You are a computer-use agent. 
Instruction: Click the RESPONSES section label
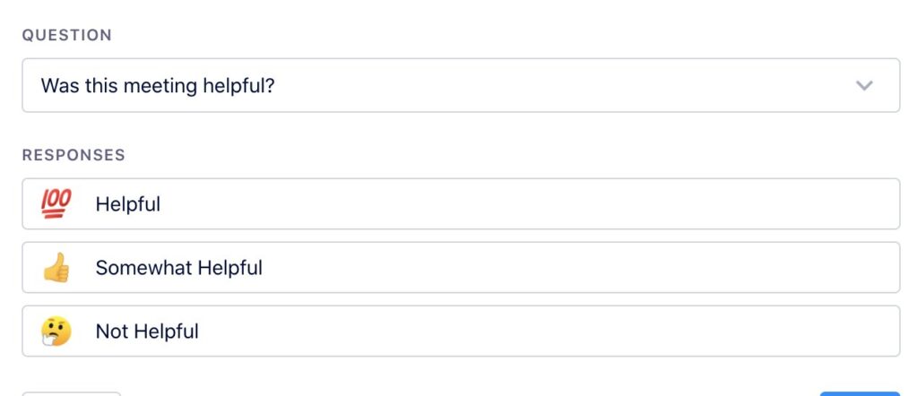click(74, 155)
